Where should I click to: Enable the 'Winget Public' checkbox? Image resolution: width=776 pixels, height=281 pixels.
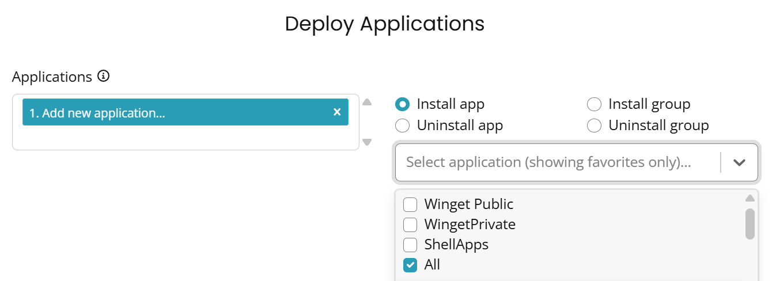click(410, 204)
